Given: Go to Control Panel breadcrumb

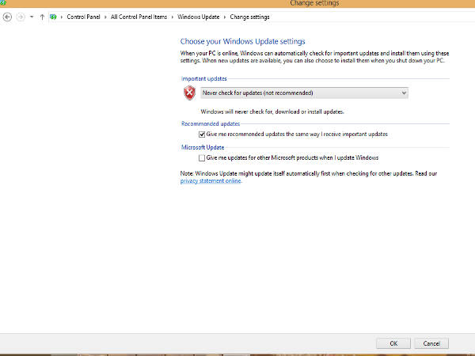Looking at the screenshot, I should [82, 16].
